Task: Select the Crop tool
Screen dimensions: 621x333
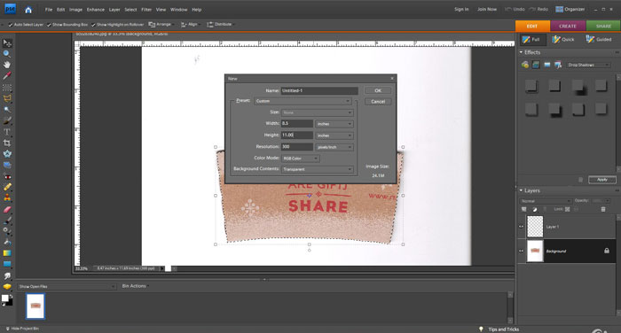Action: [7, 143]
